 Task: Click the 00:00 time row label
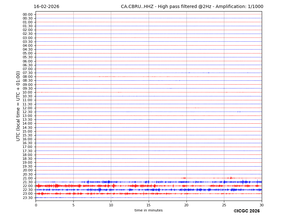pyautogui.click(x=28, y=14)
